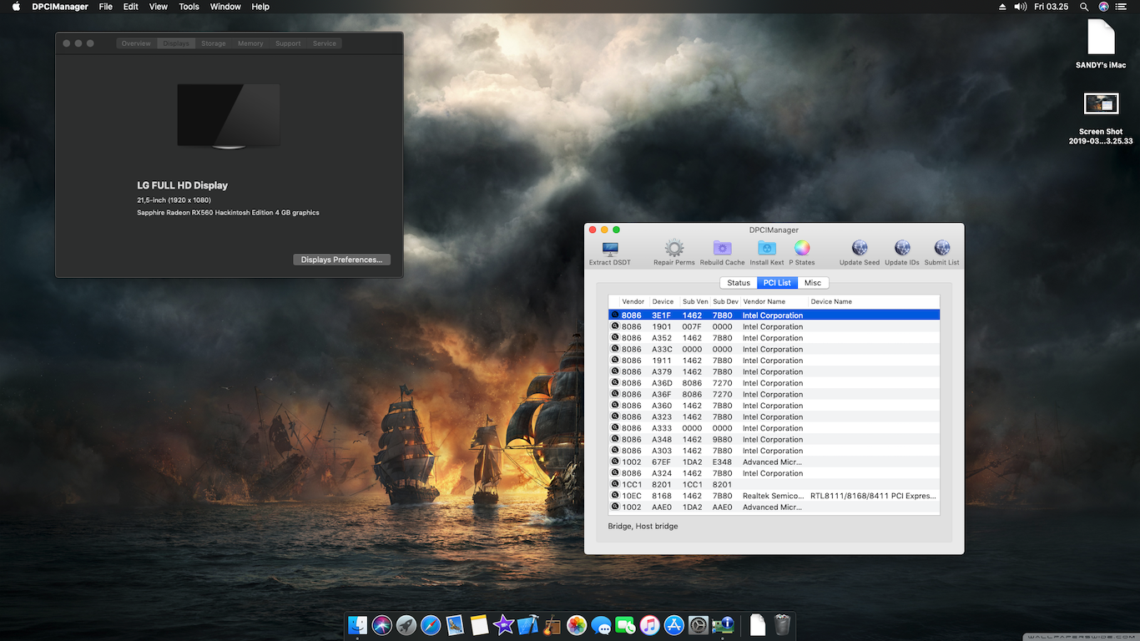Open the Tools menu

(189, 7)
